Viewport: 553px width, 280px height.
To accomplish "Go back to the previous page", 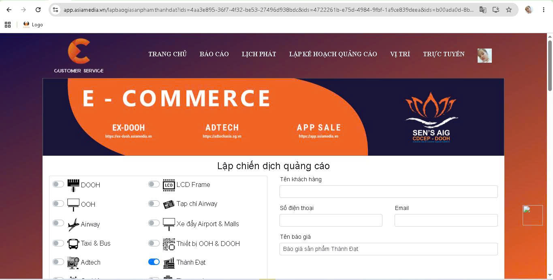I will point(9,10).
